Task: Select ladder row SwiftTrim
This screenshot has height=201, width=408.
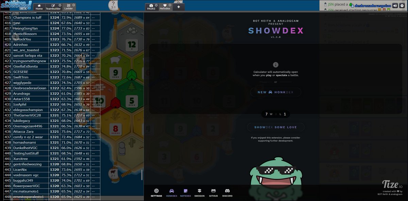Action: point(52,77)
